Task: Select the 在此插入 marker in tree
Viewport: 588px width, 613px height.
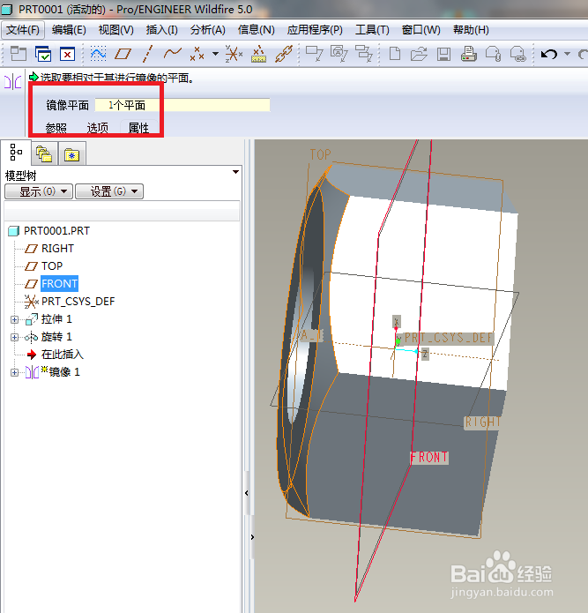Action: click(x=62, y=355)
